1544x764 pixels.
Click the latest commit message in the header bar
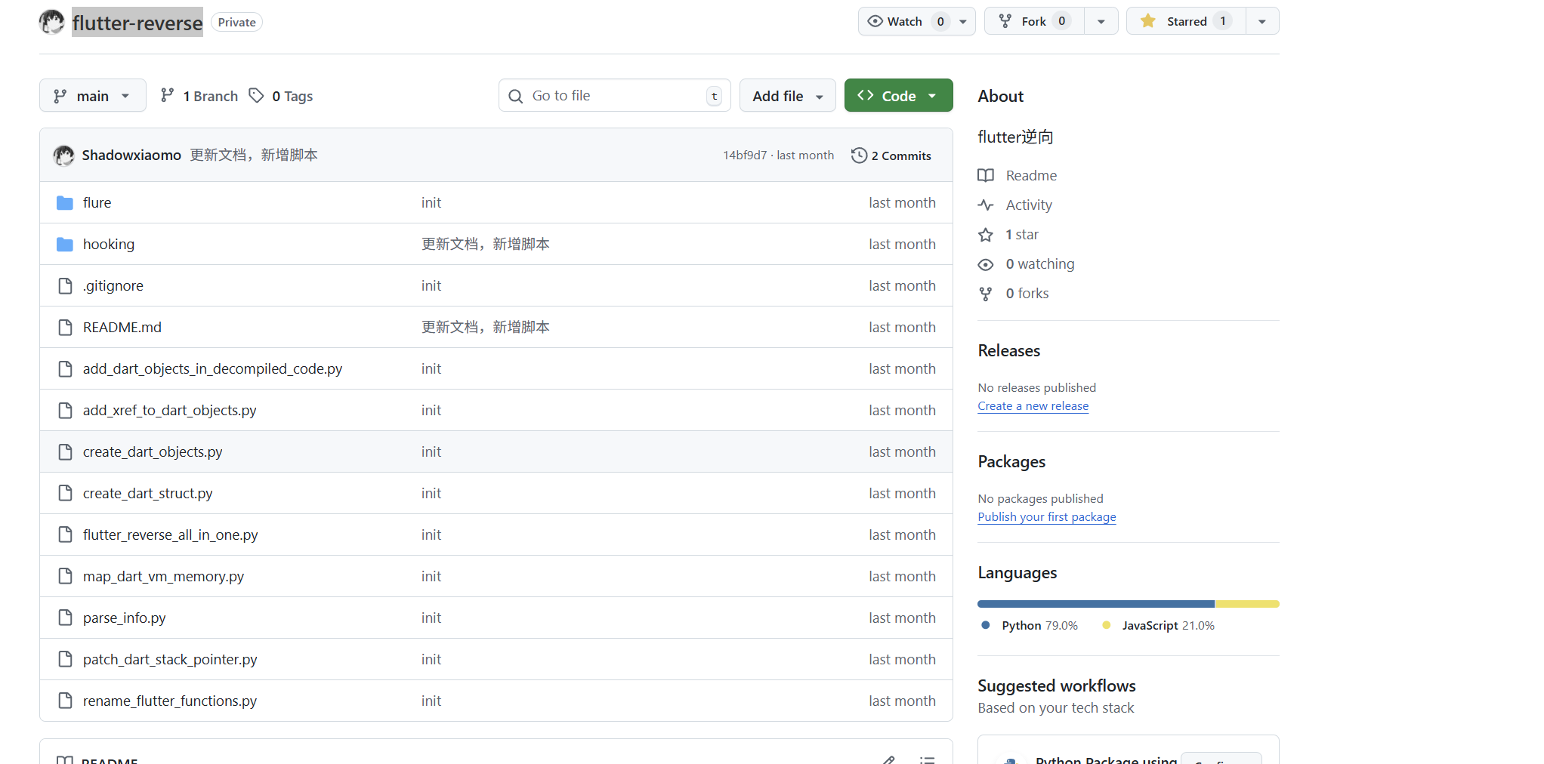(254, 156)
